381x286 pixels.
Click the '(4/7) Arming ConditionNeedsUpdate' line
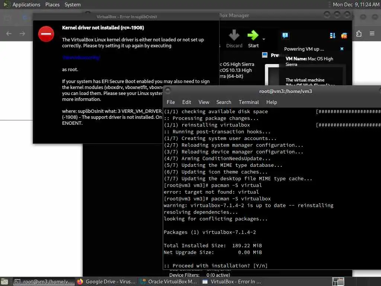(x=217, y=159)
